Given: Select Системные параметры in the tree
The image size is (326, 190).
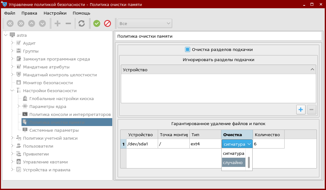Looking at the screenshot, I should pyautogui.click(x=54, y=130).
